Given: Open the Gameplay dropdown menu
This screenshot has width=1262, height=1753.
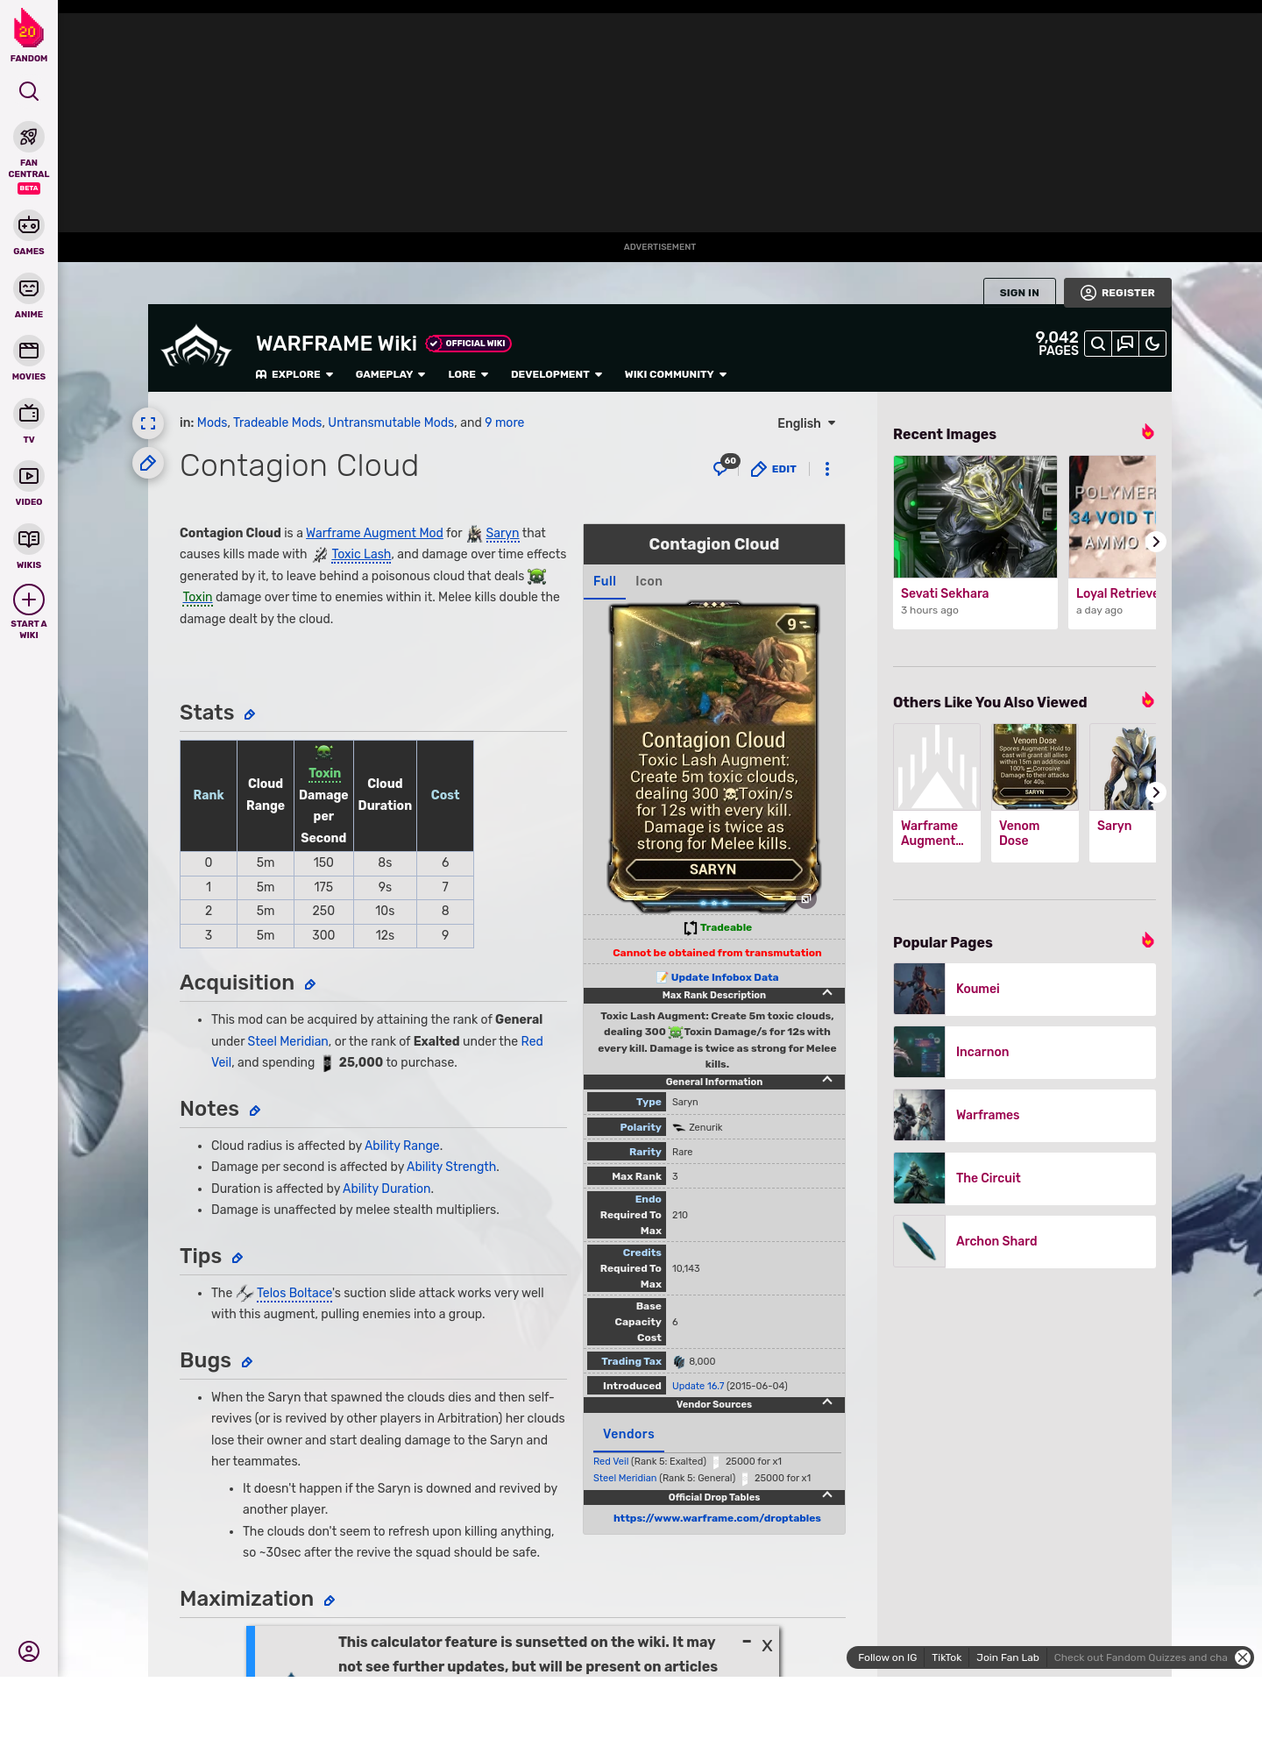Looking at the screenshot, I should pos(390,374).
